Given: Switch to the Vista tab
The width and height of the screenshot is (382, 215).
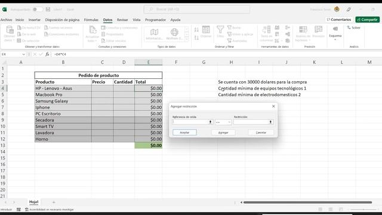Looking at the screenshot, I should tap(137, 20).
